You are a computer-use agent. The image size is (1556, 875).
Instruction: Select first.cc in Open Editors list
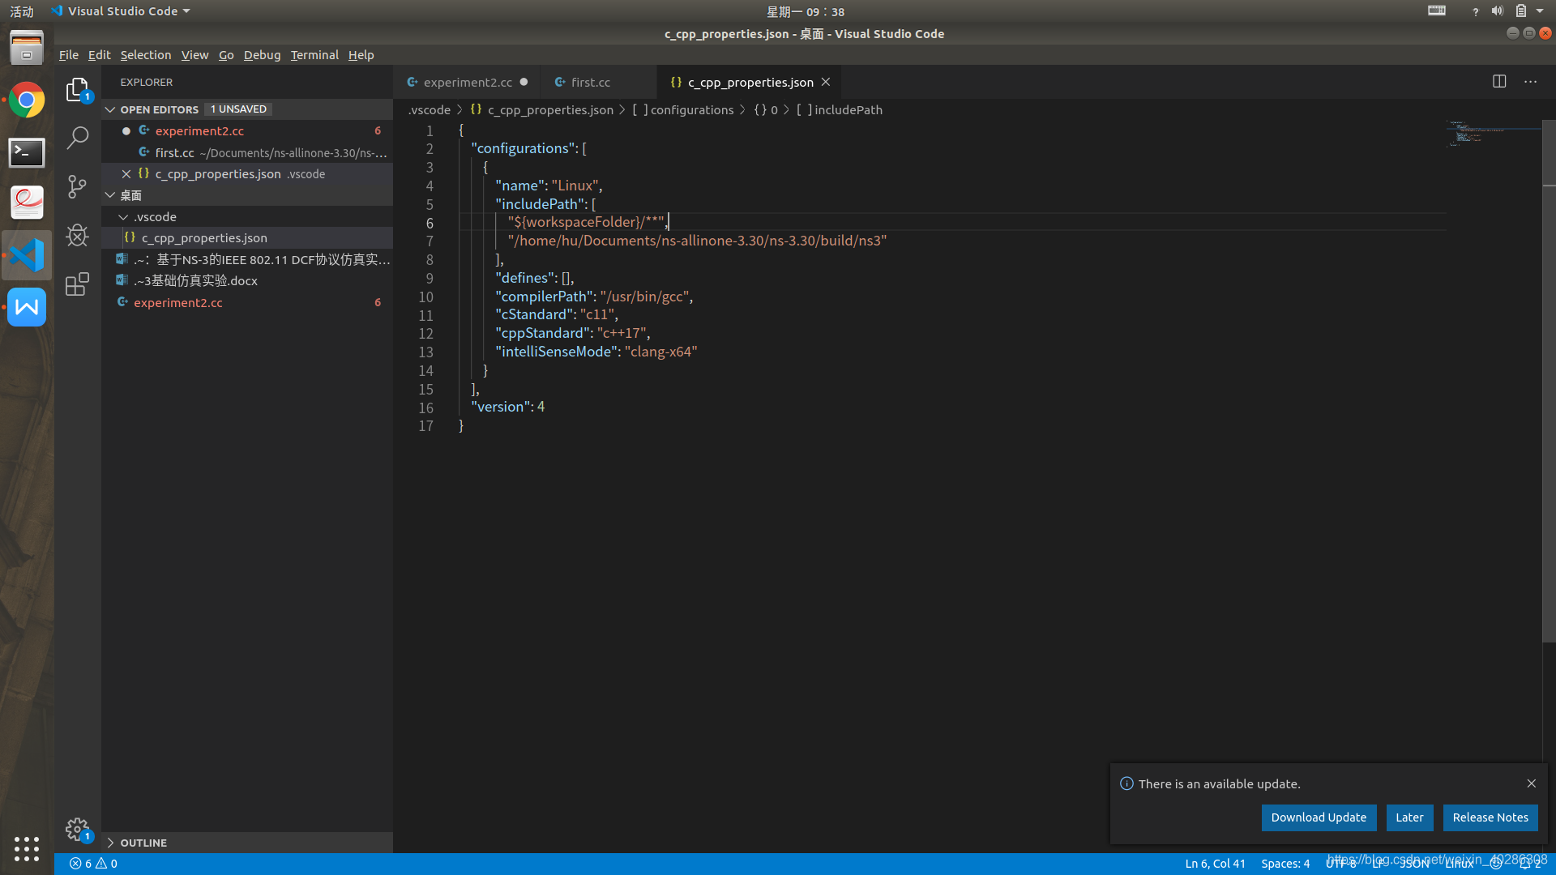click(247, 152)
